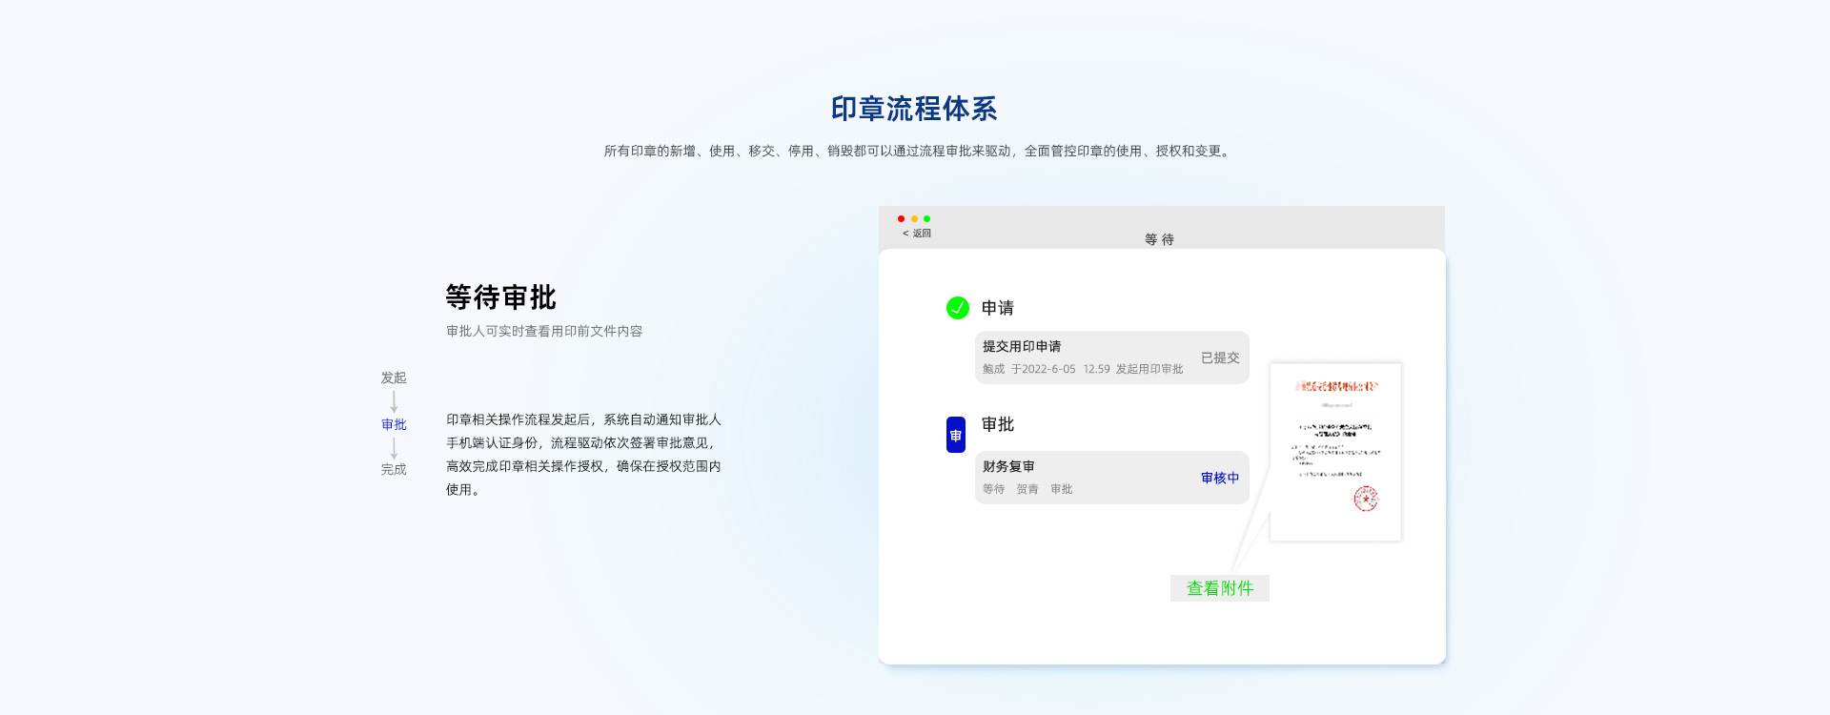Click the 鲍成 于2022-6-05 detail line
This screenshot has height=715, width=1830.
(x=1083, y=369)
